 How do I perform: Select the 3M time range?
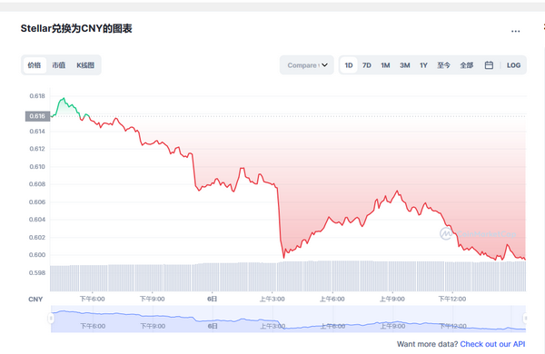[x=404, y=65]
